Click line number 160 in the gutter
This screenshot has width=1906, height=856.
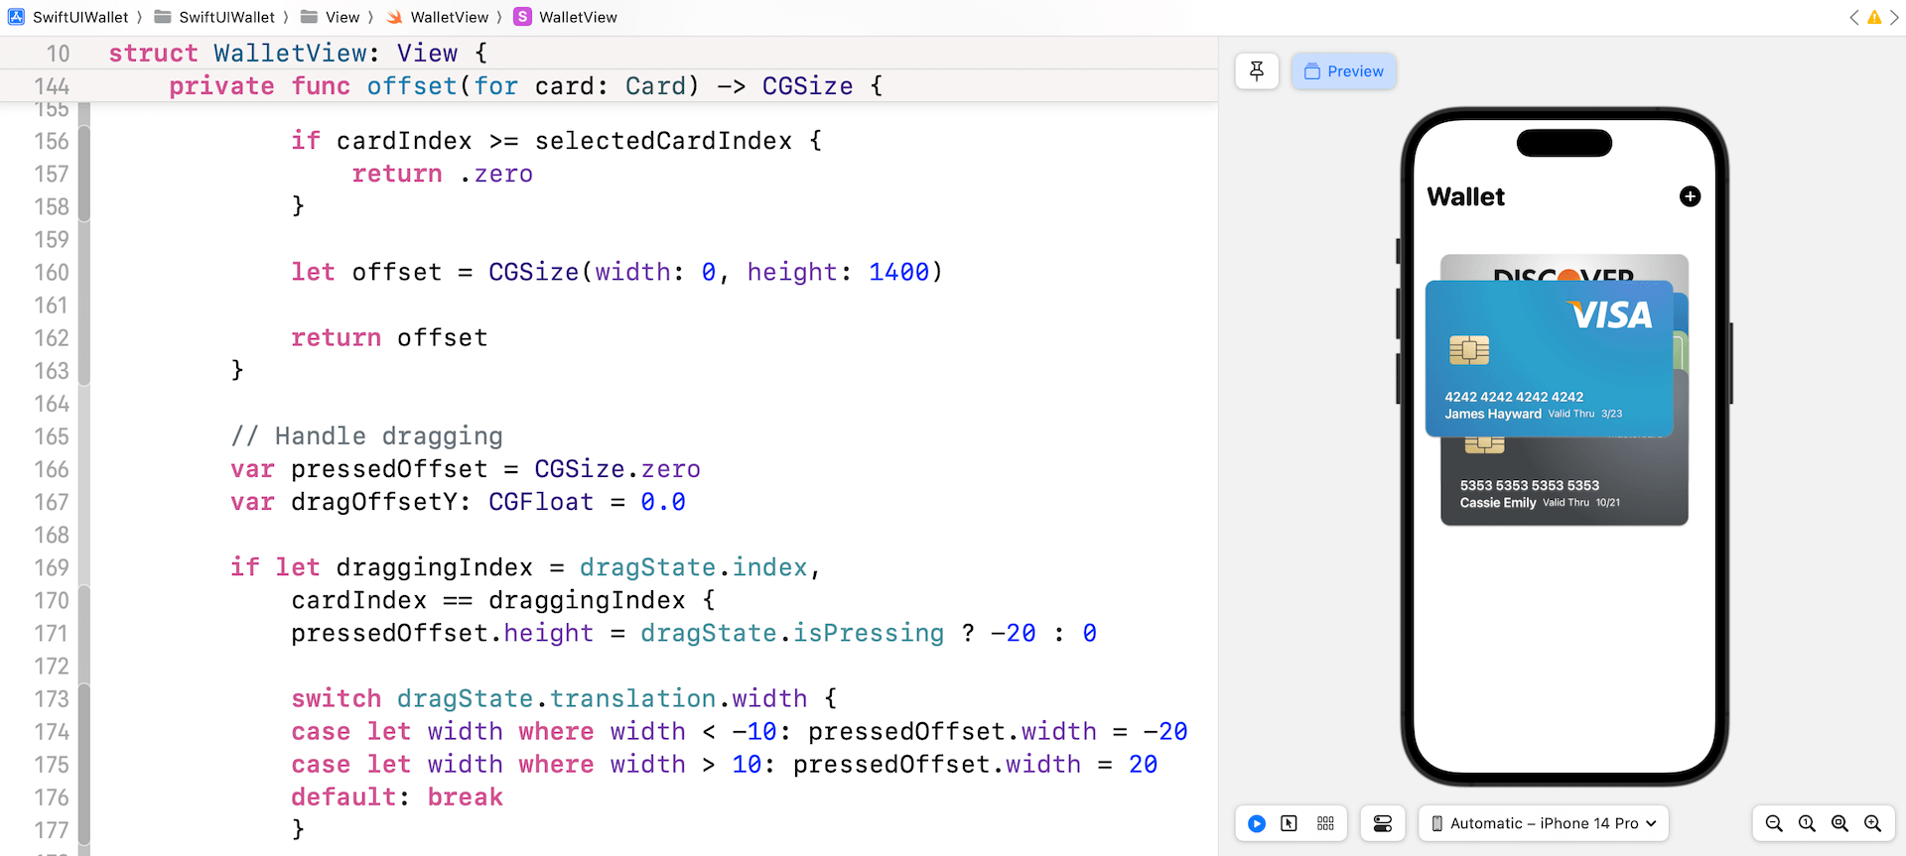pyautogui.click(x=52, y=273)
